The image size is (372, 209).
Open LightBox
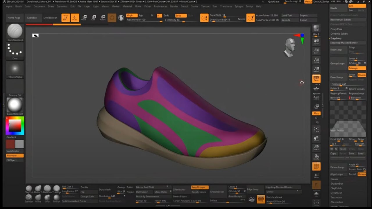32,18
